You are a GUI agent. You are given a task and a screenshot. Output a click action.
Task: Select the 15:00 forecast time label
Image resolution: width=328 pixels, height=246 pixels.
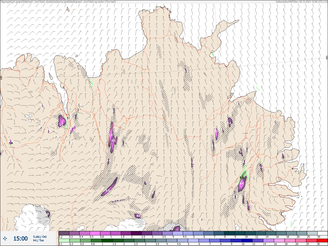pos(20,239)
